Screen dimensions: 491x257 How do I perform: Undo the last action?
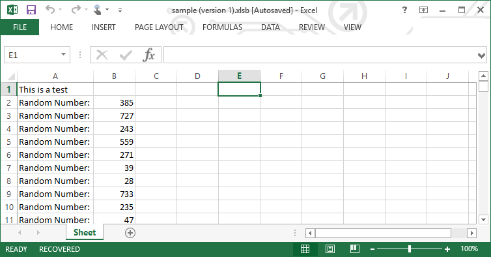[x=50, y=10]
